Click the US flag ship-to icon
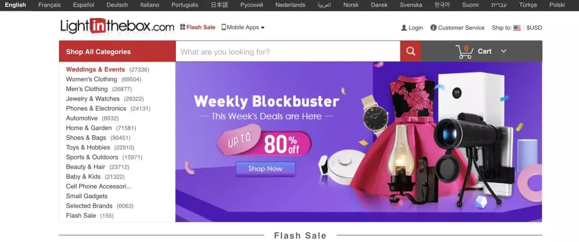Image resolution: width=579 pixels, height=242 pixels. coord(517,28)
